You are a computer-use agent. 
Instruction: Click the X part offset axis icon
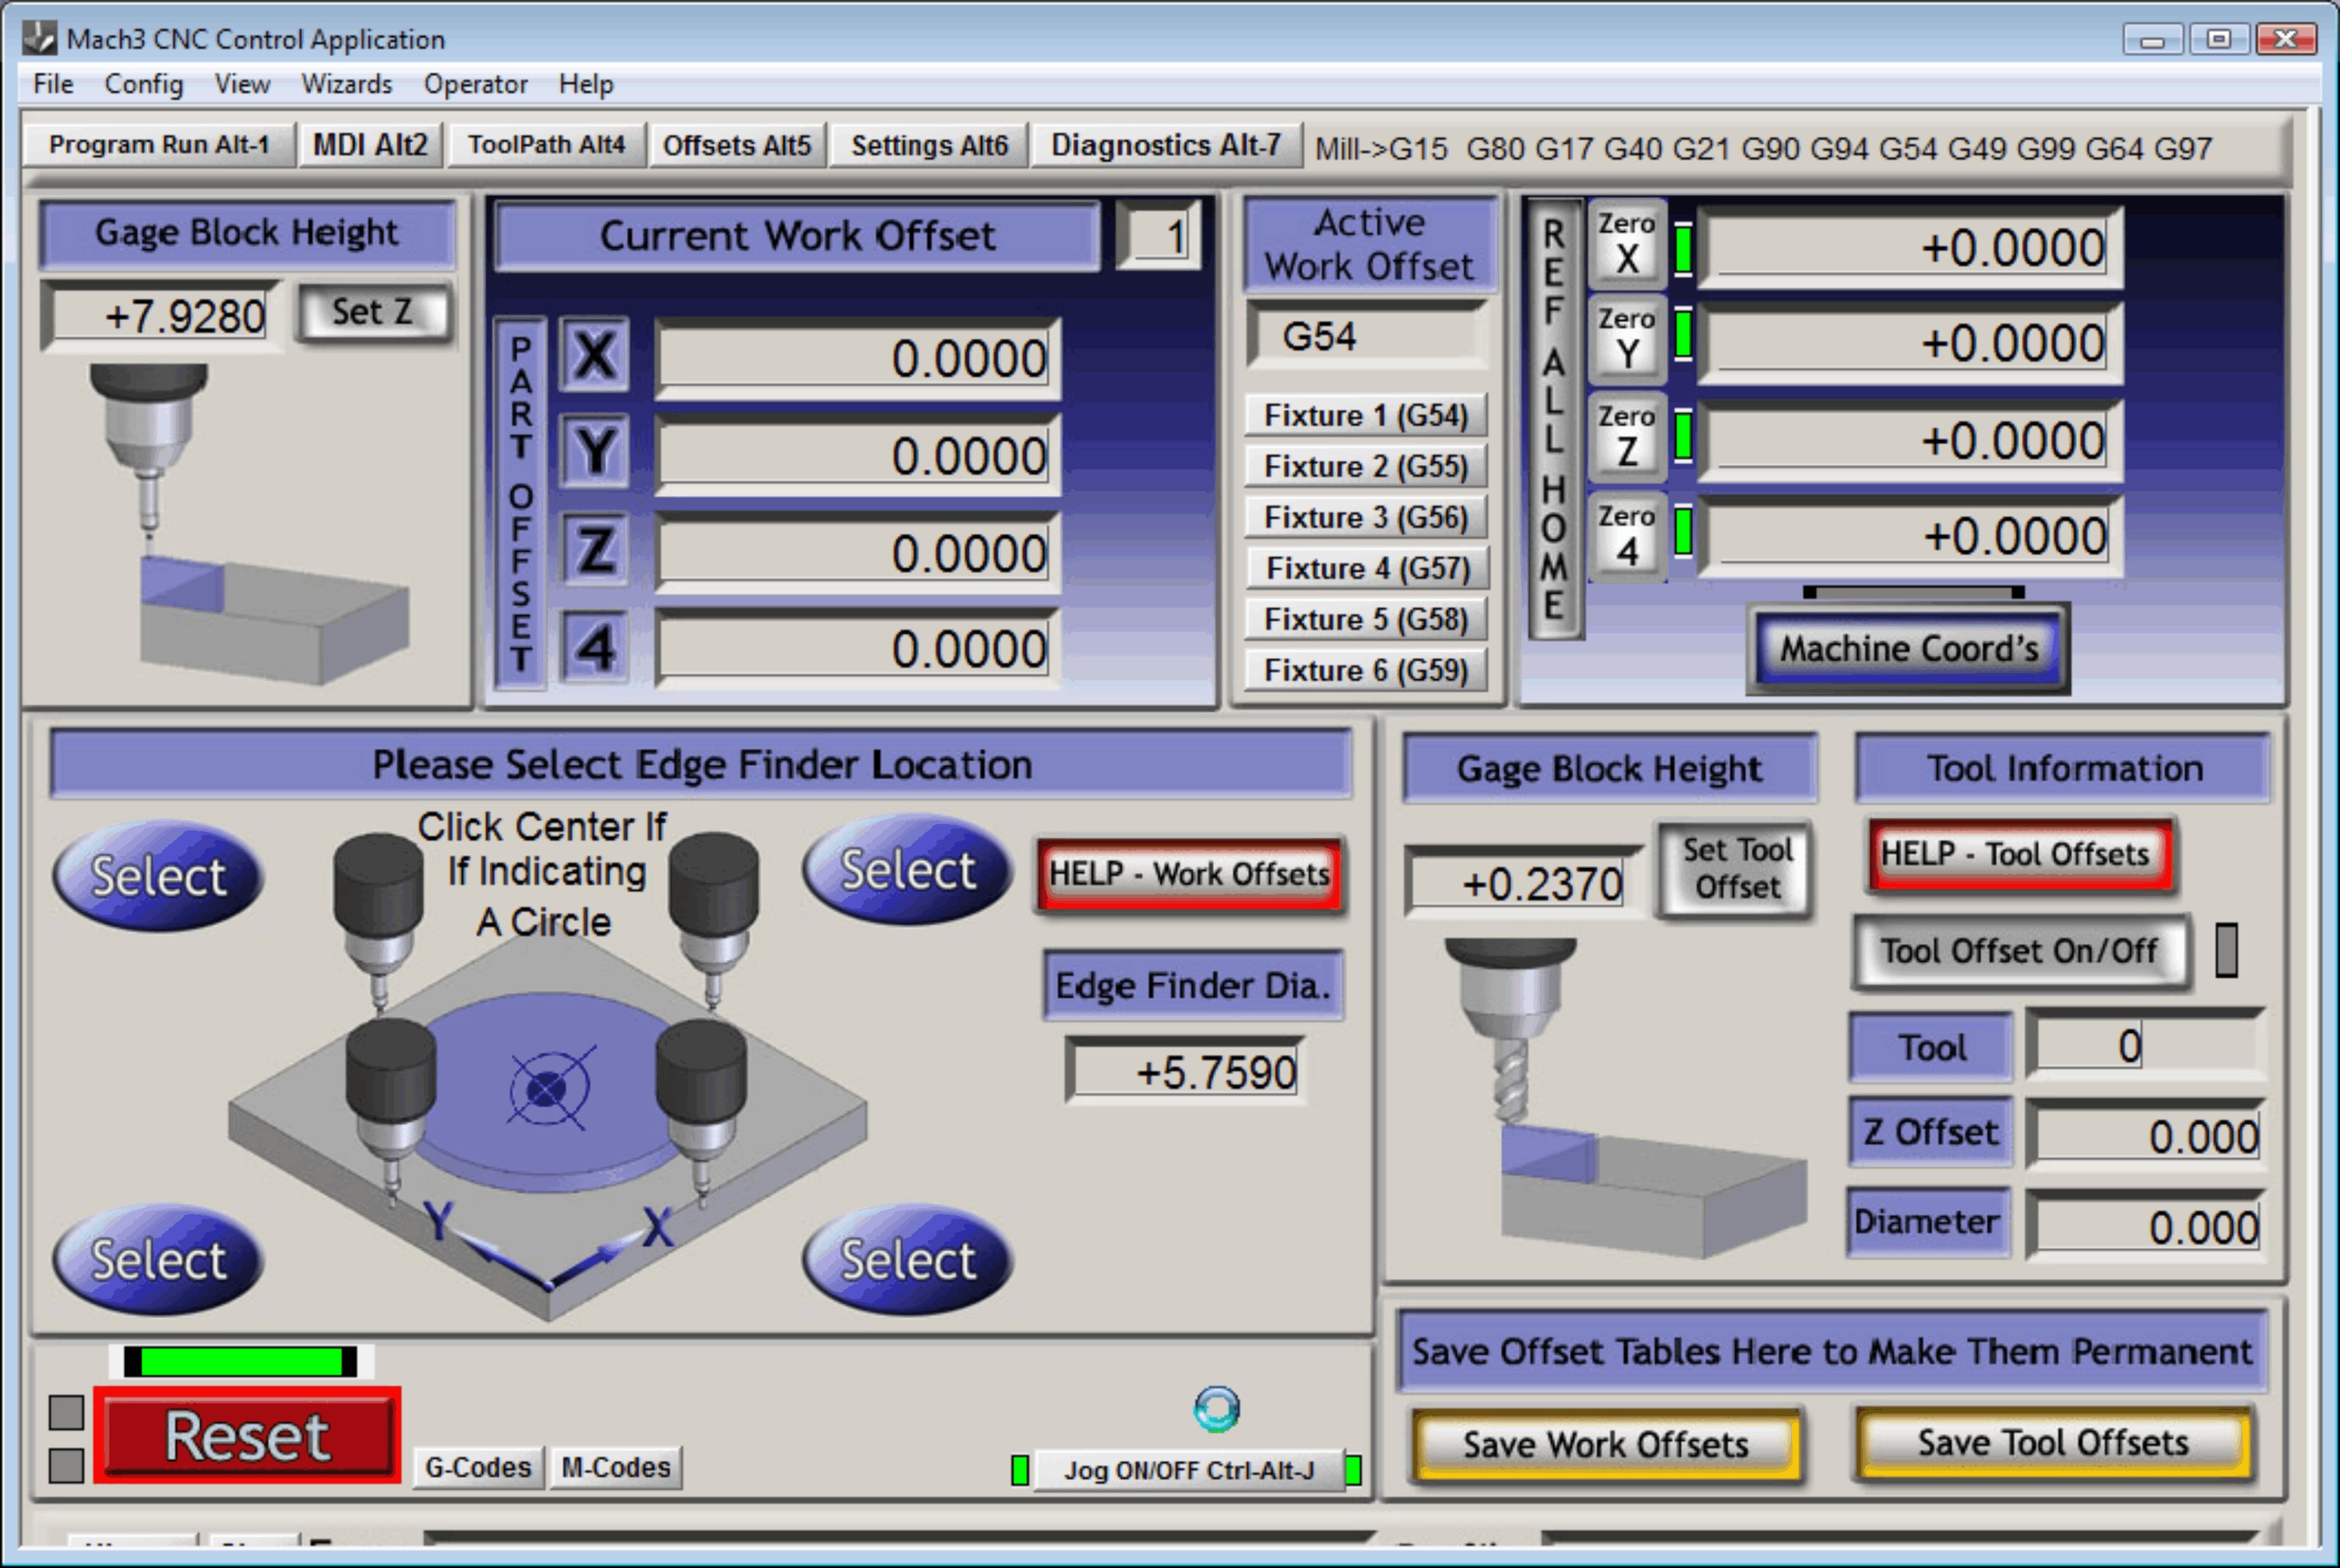(595, 355)
